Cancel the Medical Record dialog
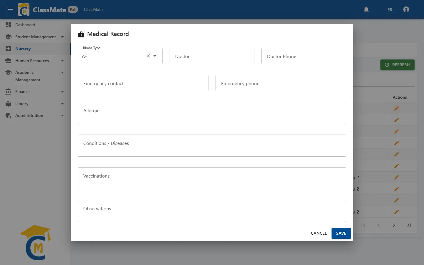424x265 pixels. (x=319, y=233)
